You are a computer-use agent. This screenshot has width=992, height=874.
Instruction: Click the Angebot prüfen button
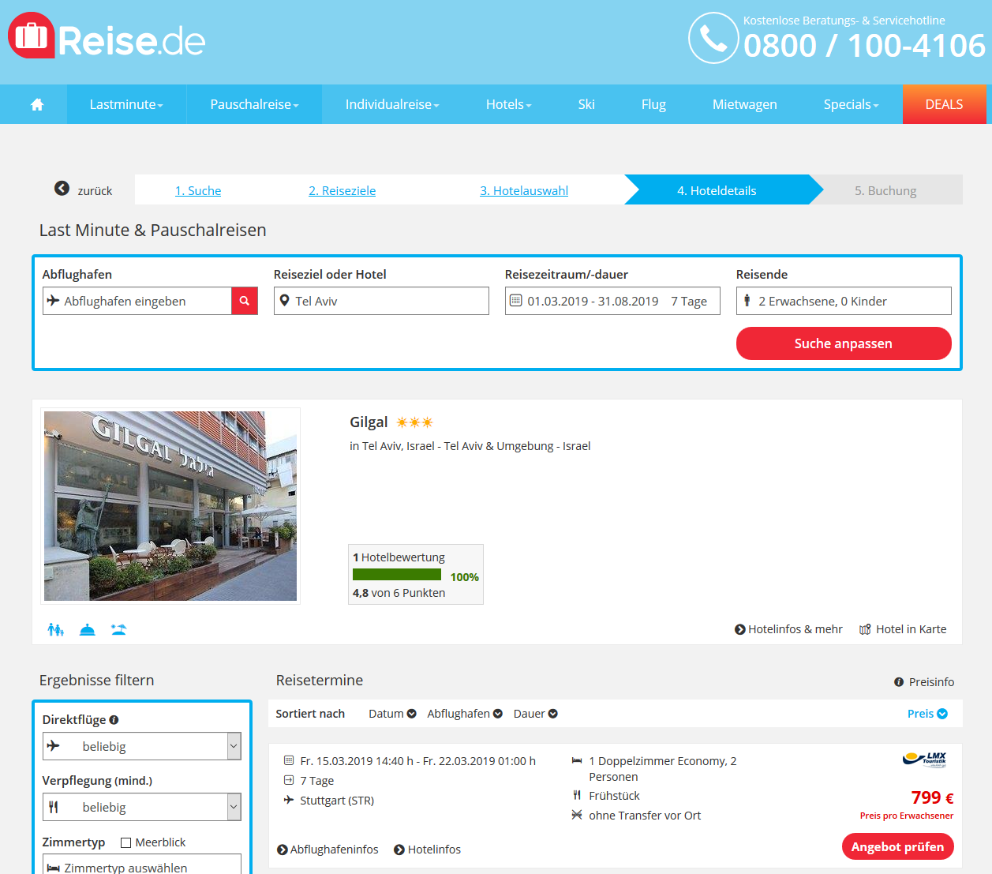[897, 846]
